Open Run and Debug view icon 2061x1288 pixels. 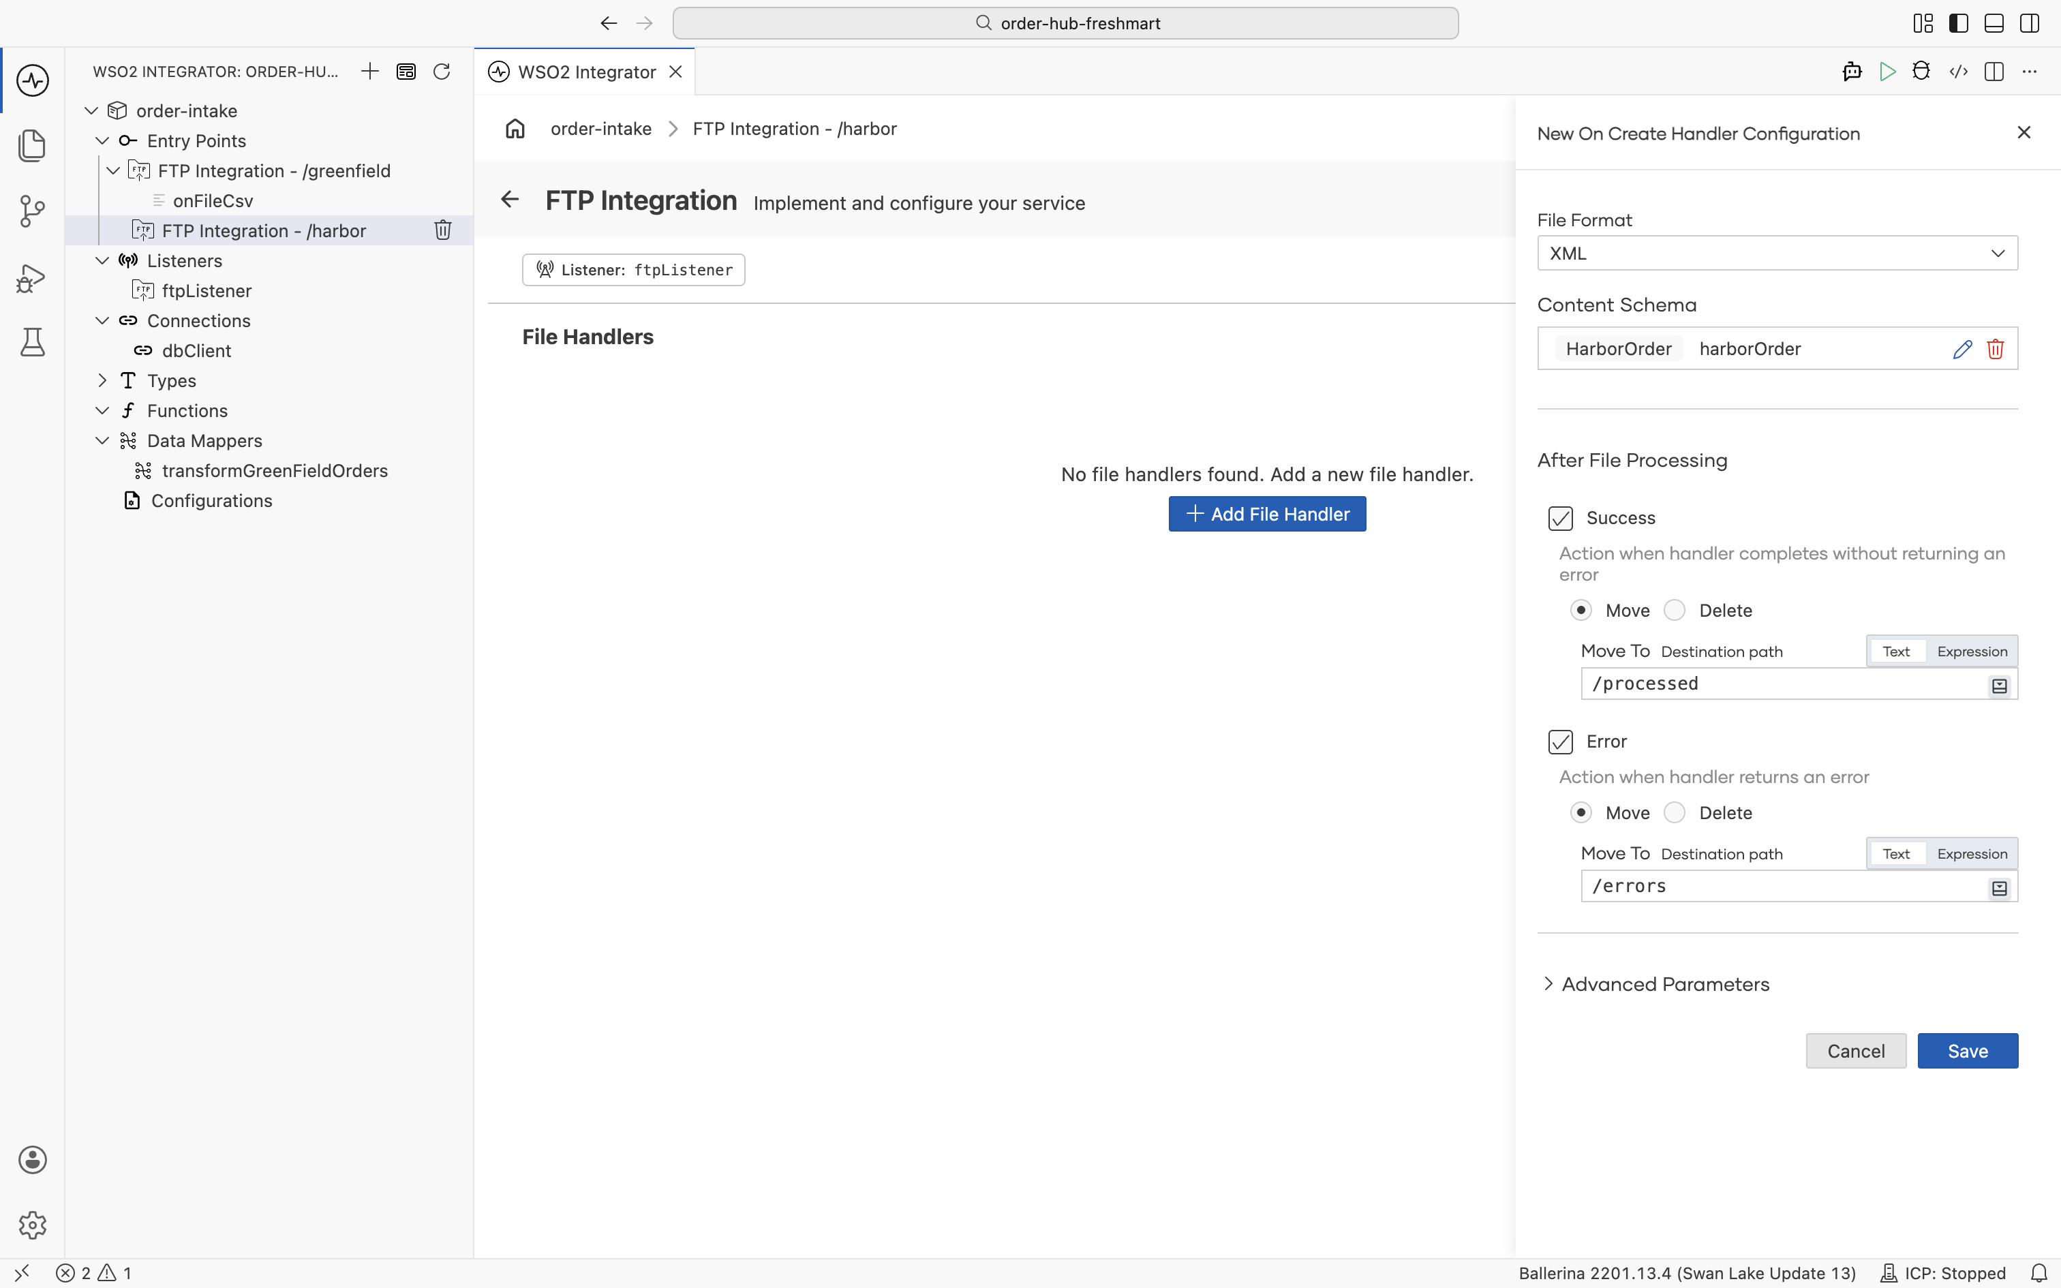[x=32, y=278]
